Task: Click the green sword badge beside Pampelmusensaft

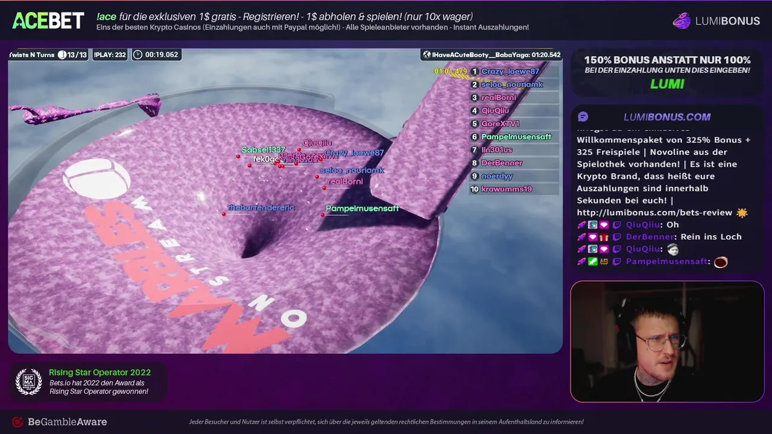Action: 593,262
